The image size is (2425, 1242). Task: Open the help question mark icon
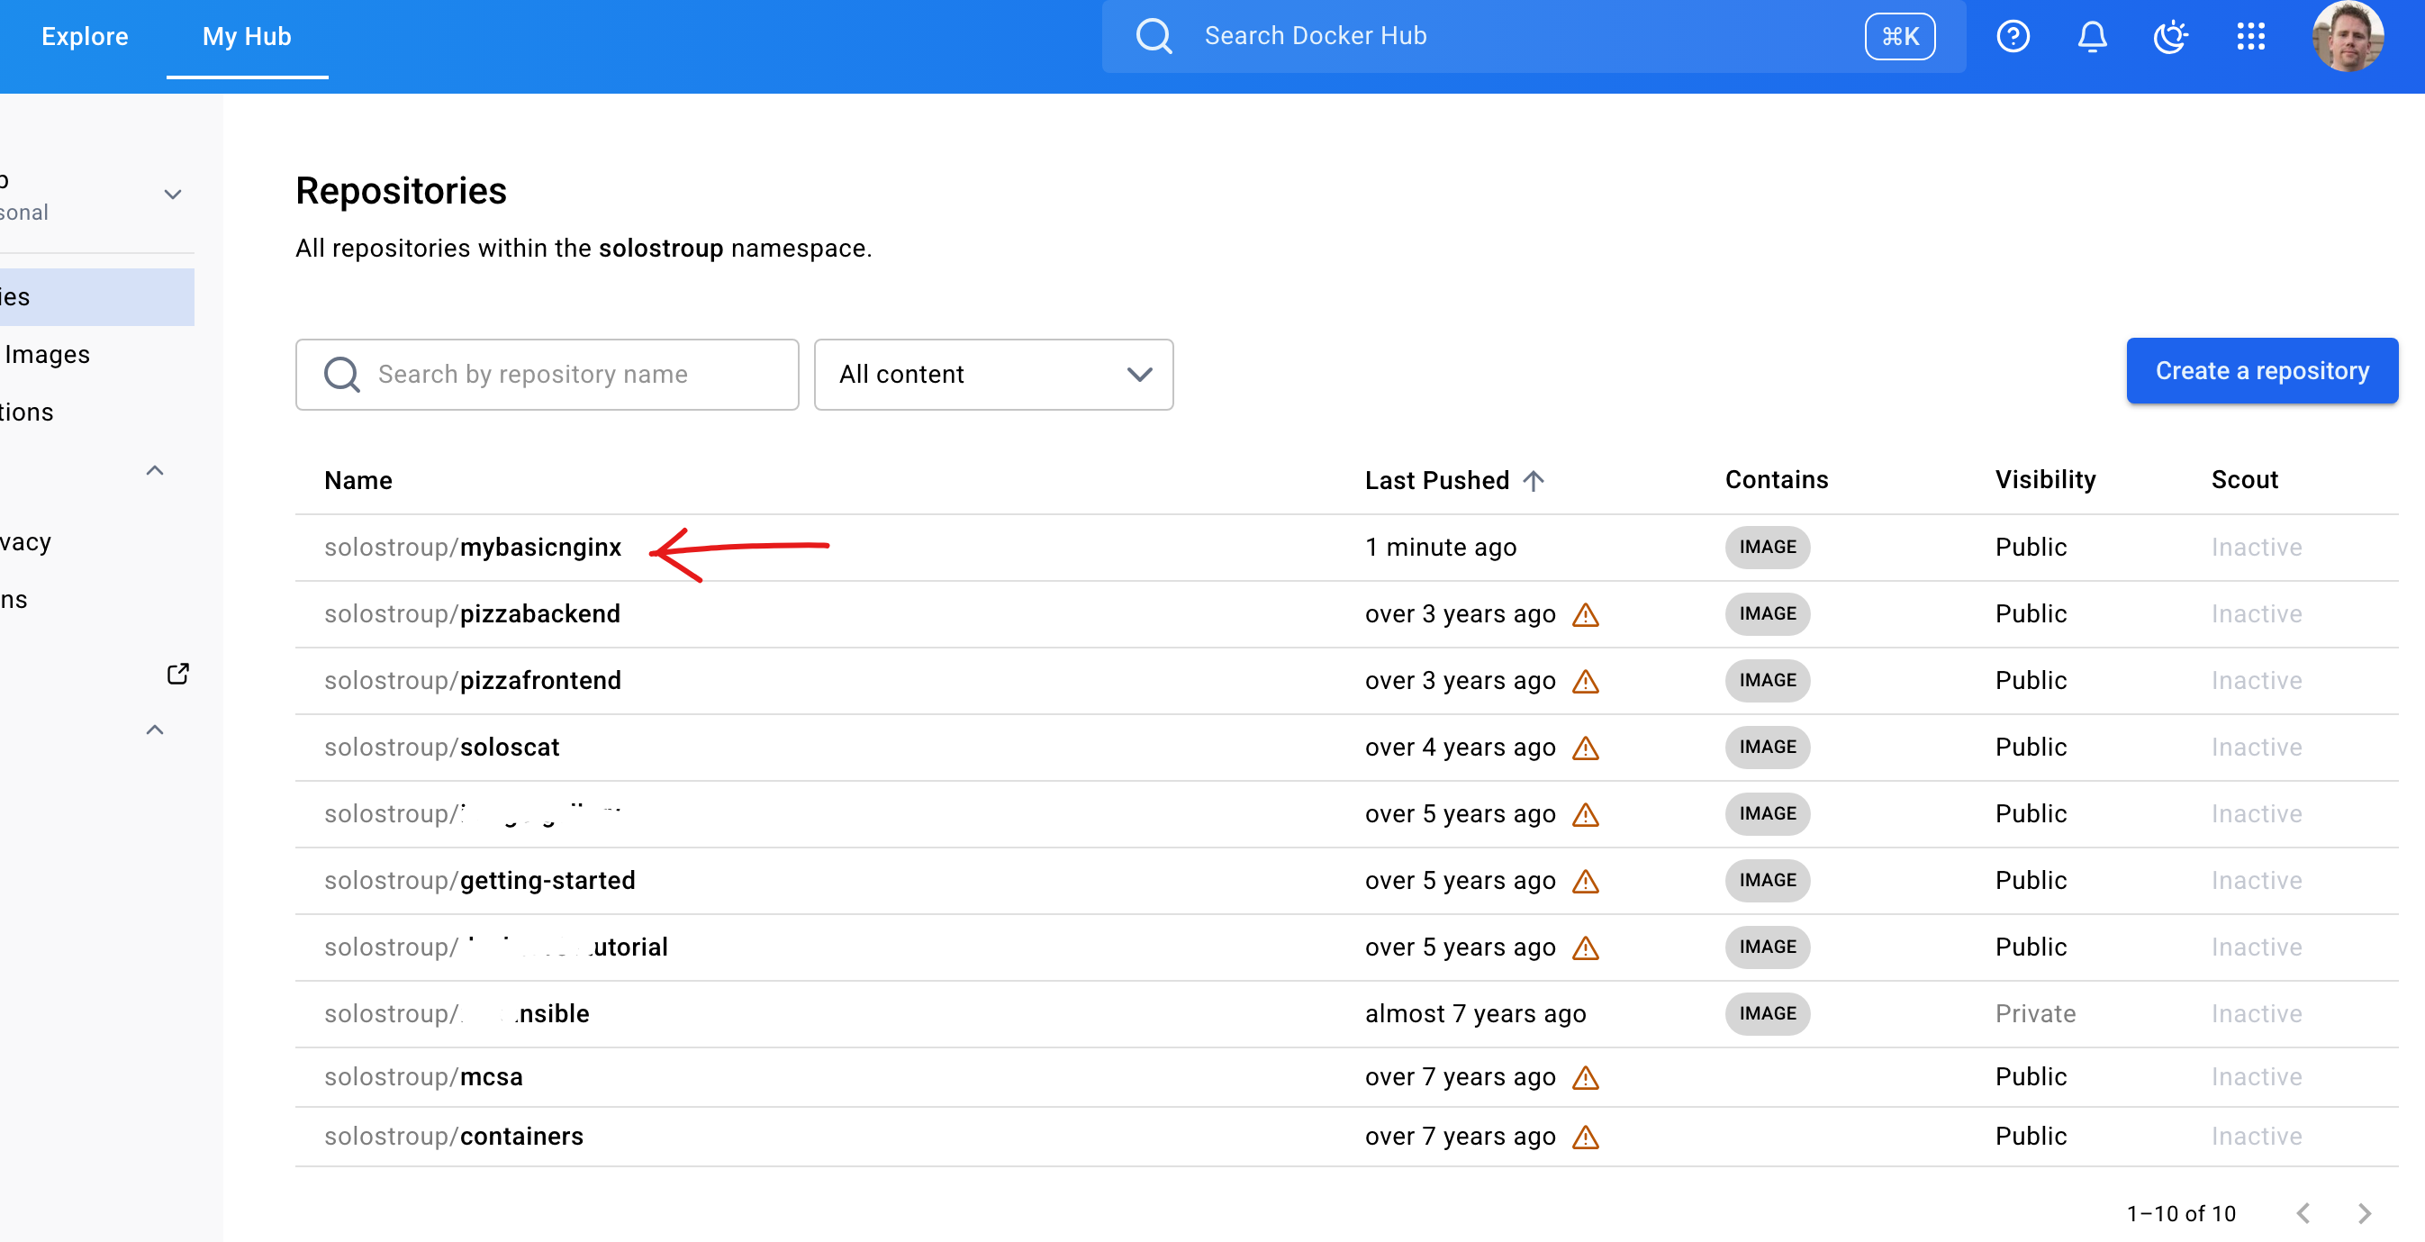point(2013,36)
